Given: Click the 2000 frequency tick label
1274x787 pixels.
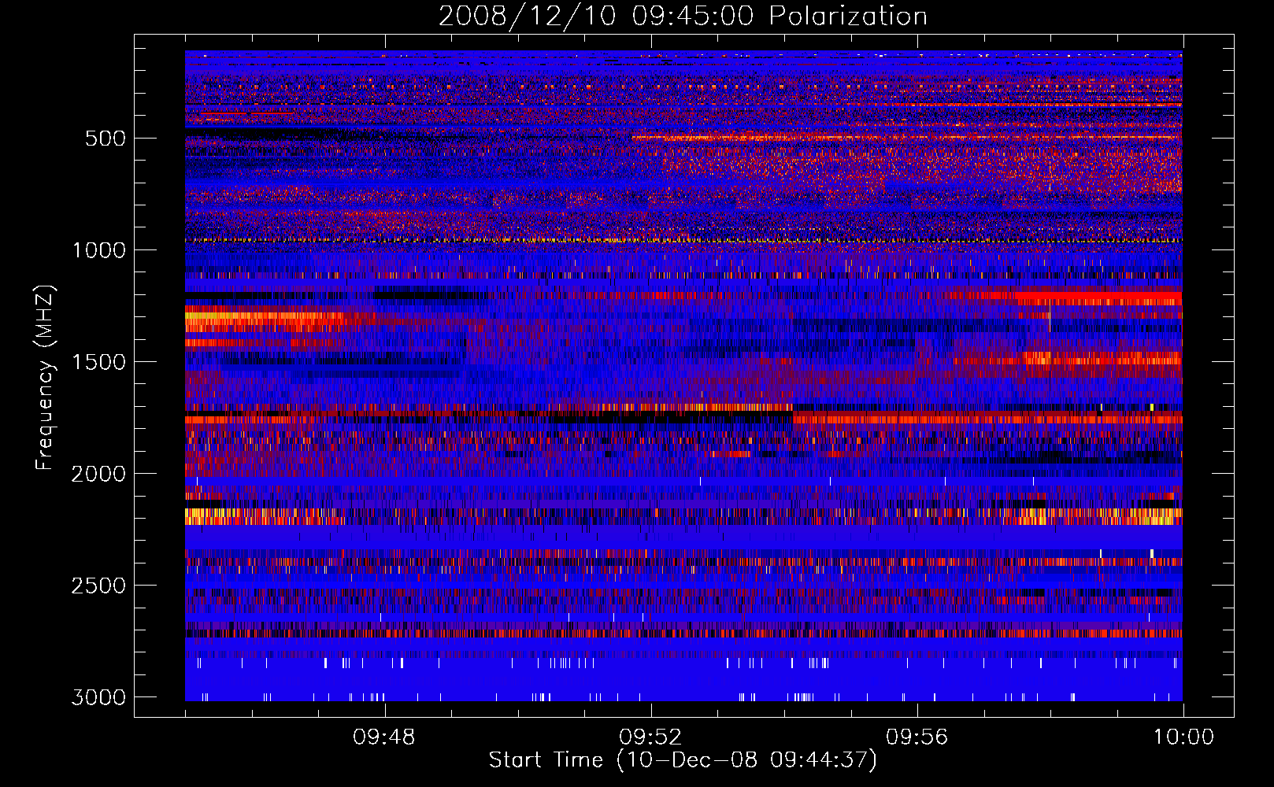Looking at the screenshot, I should 98,474.
